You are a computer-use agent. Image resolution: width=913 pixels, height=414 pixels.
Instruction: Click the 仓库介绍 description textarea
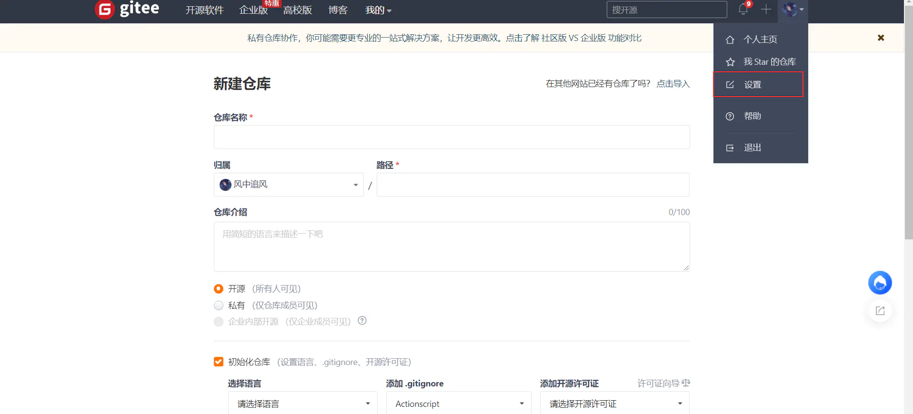pos(451,246)
